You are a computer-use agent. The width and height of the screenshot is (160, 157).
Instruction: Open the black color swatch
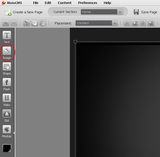tap(7, 148)
